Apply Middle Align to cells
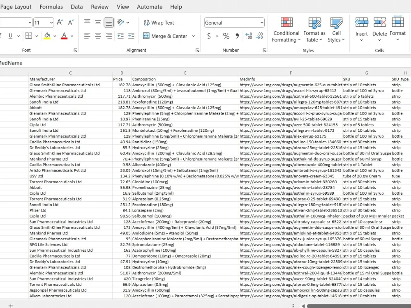Screen dimensions: 411x308 [x=98, y=22]
